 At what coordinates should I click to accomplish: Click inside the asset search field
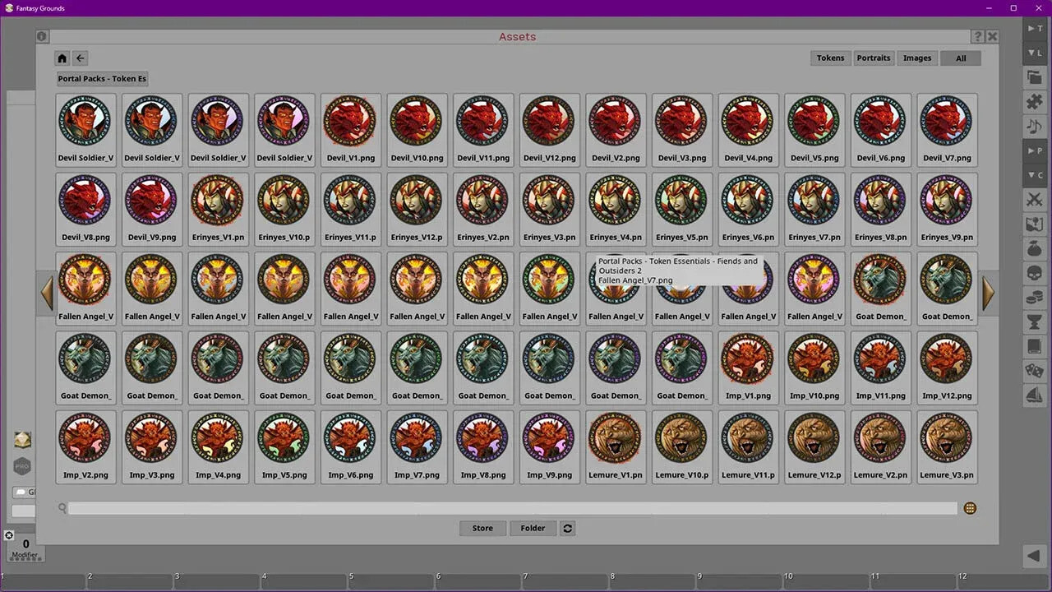pos(493,507)
